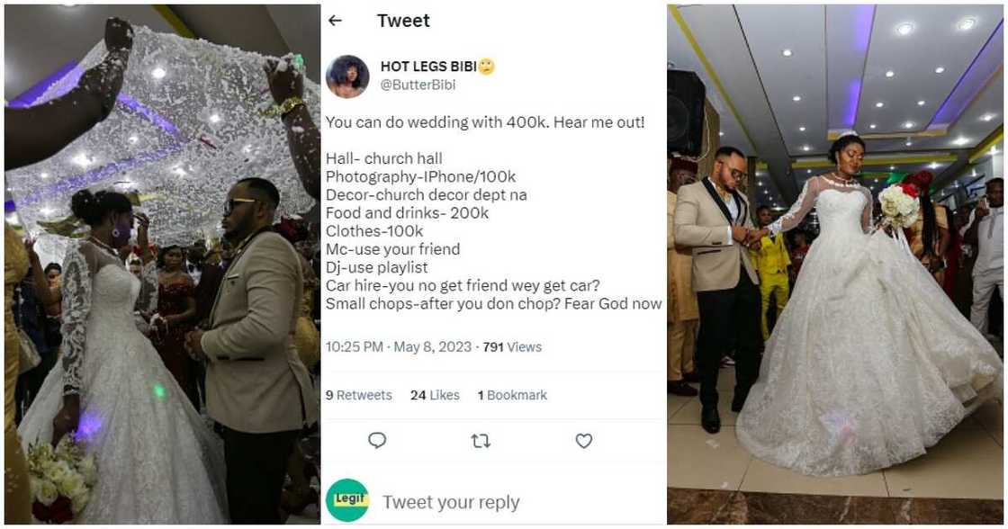Open the 791 Views count
The image size is (1008, 529).
coord(512,346)
